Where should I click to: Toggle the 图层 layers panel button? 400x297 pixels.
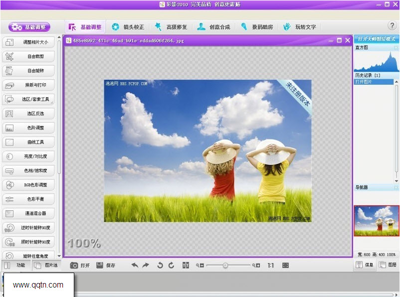point(388,265)
